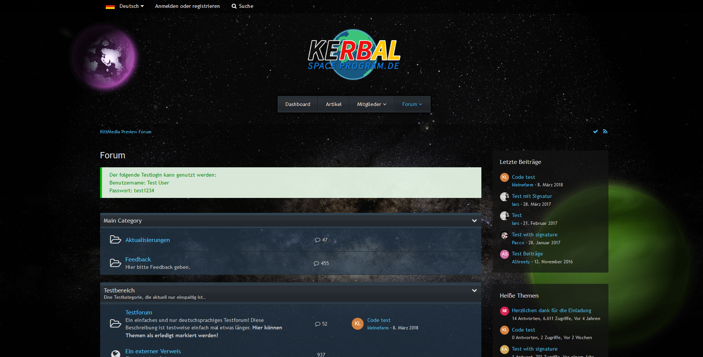This screenshot has height=357, width=703.
Task: Click the mark-all-as-read checkmark icon
Action: pos(595,131)
